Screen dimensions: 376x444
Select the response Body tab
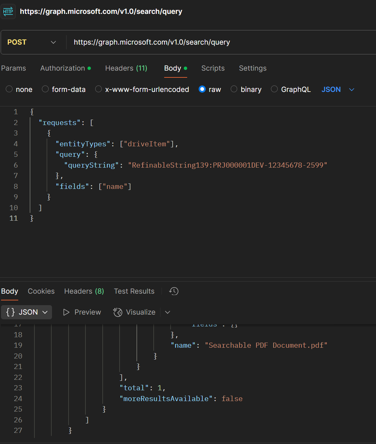click(x=9, y=291)
